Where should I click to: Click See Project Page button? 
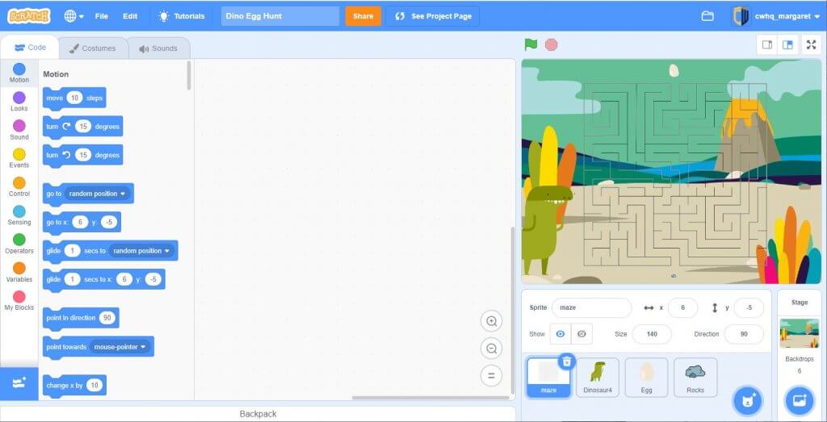pos(433,16)
